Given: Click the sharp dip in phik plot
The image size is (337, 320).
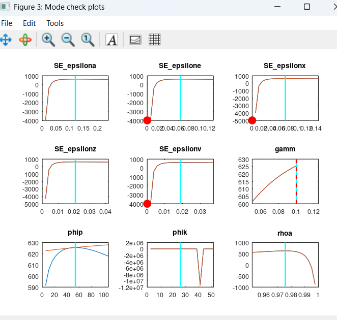Looking at the screenshot, I should tap(200, 283).
